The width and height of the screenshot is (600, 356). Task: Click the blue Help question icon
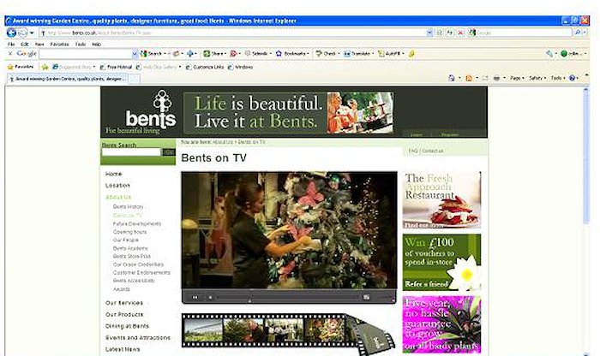point(572,79)
